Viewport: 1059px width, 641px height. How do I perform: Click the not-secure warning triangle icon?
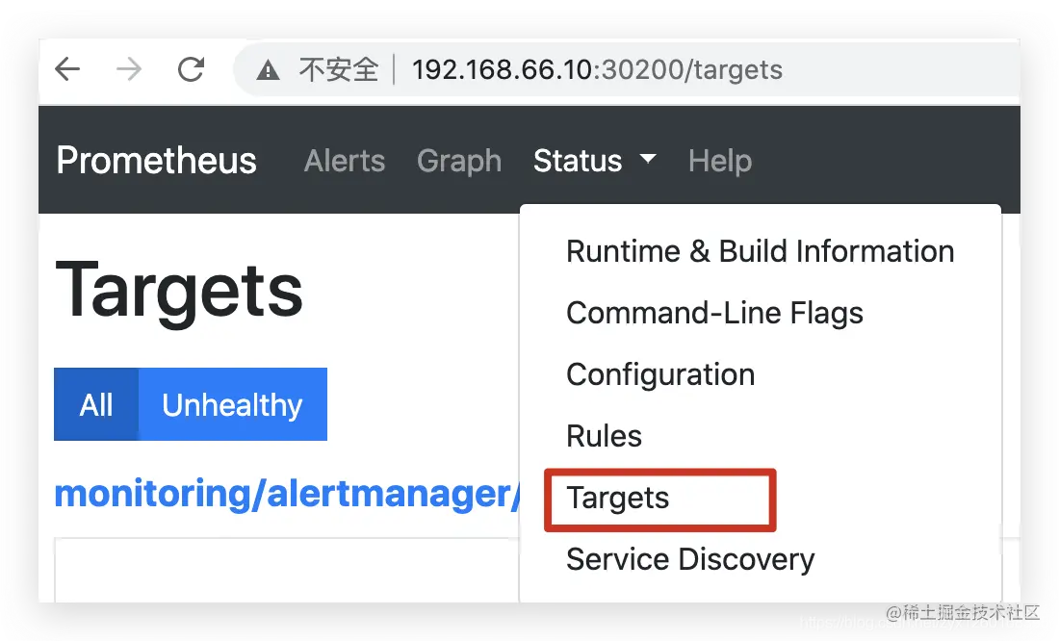click(269, 69)
